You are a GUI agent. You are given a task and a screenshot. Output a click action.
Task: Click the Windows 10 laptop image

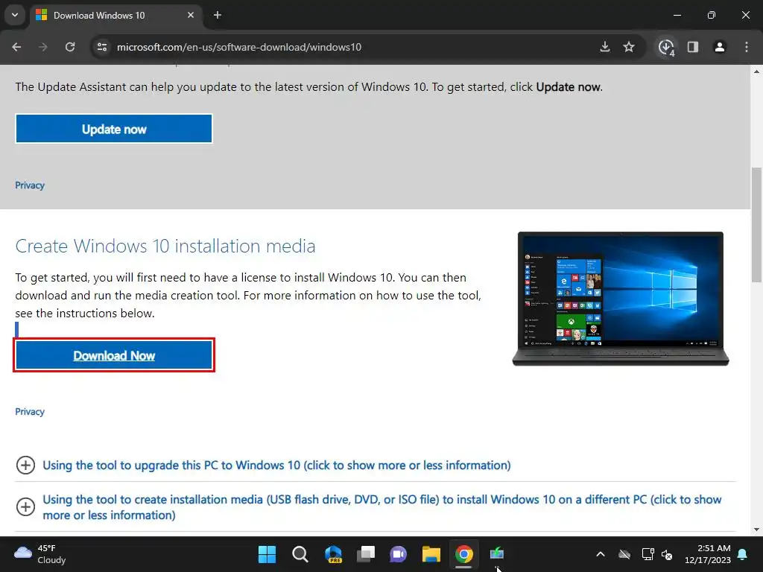[621, 298]
